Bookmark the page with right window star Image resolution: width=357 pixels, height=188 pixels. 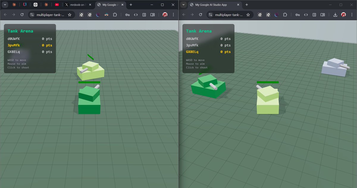[x=248, y=15]
